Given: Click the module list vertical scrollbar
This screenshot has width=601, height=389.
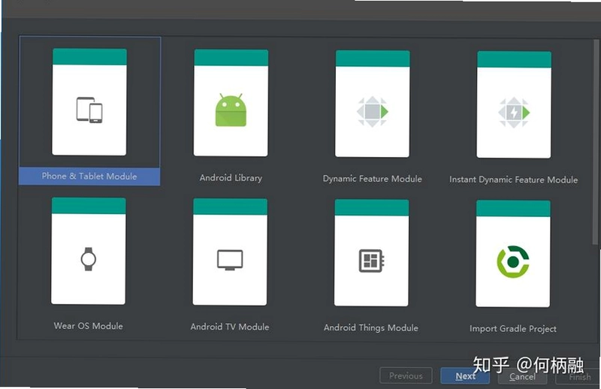Looking at the screenshot, I should (595, 142).
